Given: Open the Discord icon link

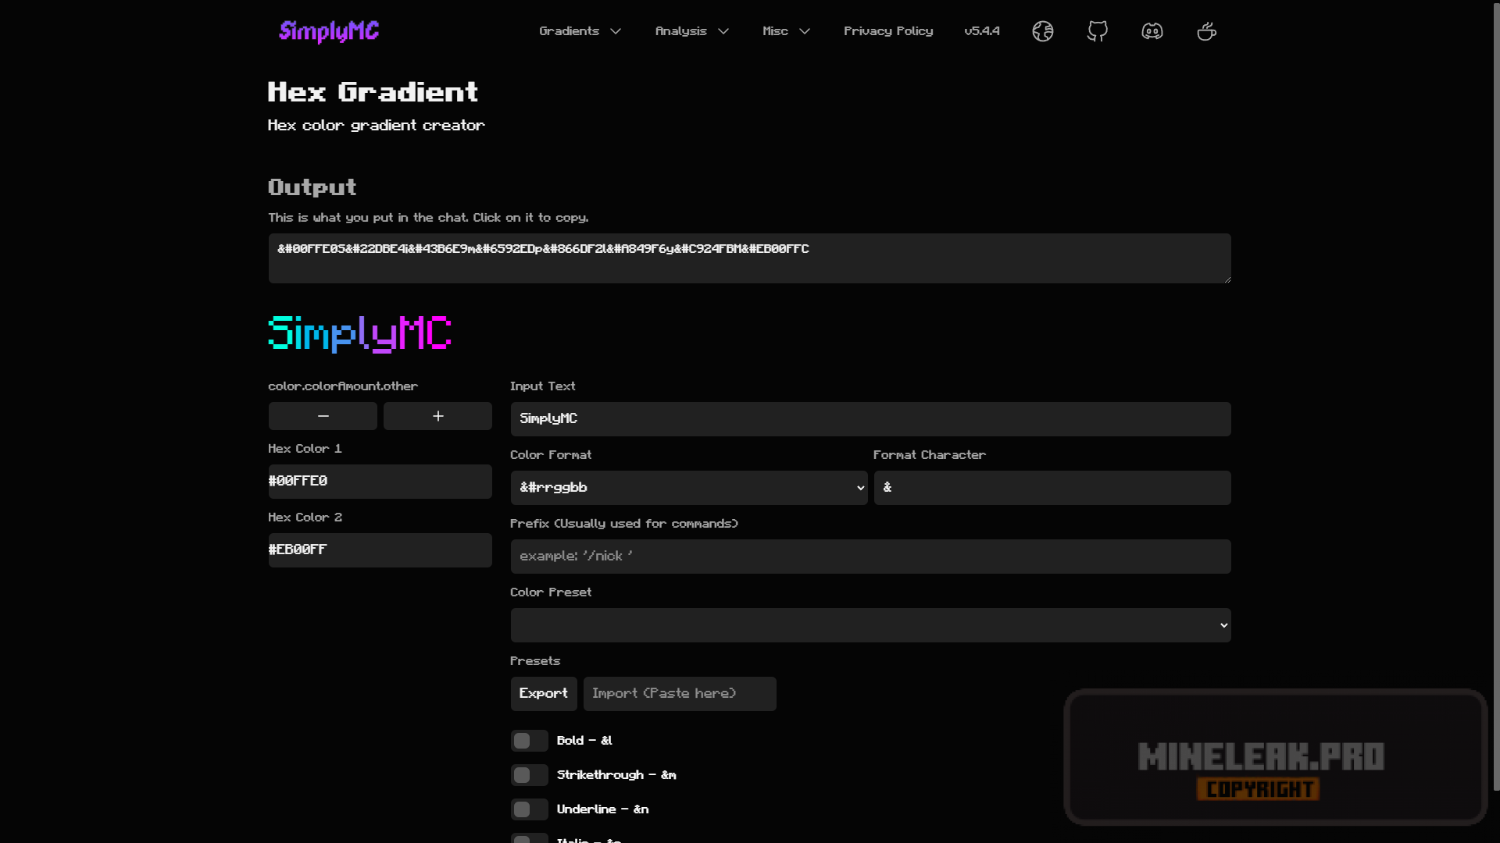Looking at the screenshot, I should 1152,31.
